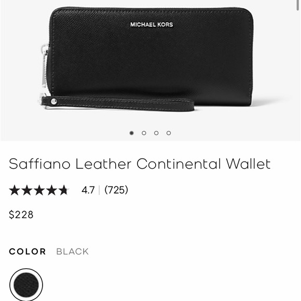Click the second rating star
This screenshot has width=301, height=301.
27,190
